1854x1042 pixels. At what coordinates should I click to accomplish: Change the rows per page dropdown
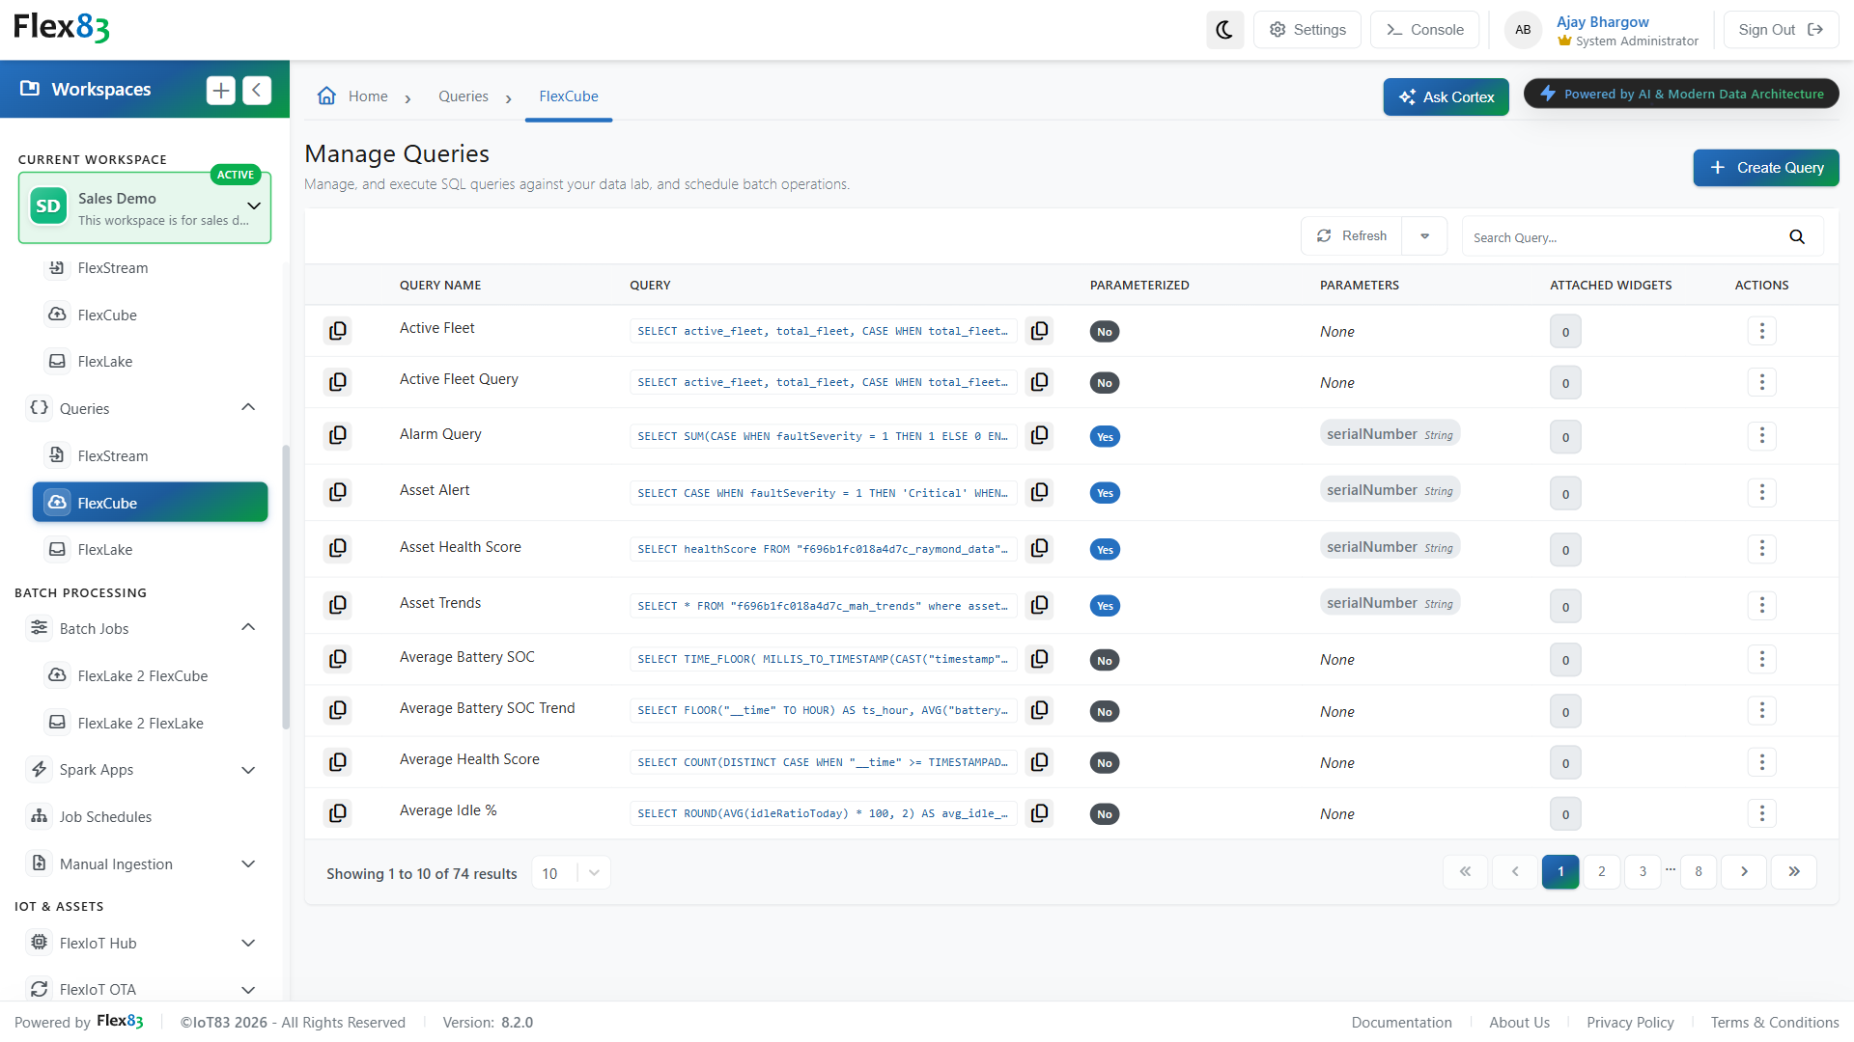[x=572, y=873]
